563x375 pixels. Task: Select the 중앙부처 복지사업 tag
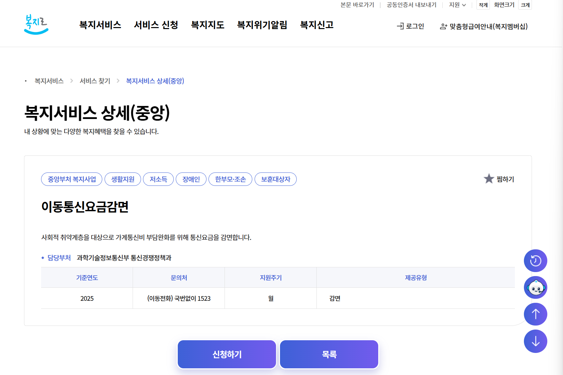point(72,179)
